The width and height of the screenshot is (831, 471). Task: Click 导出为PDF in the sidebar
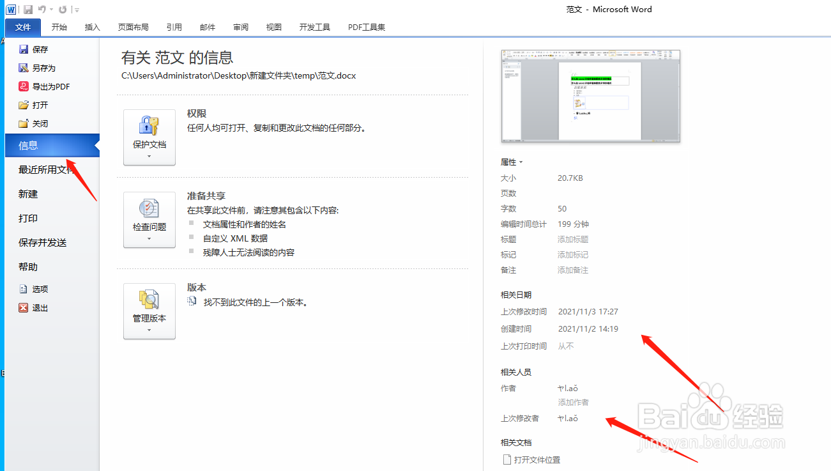coord(44,86)
